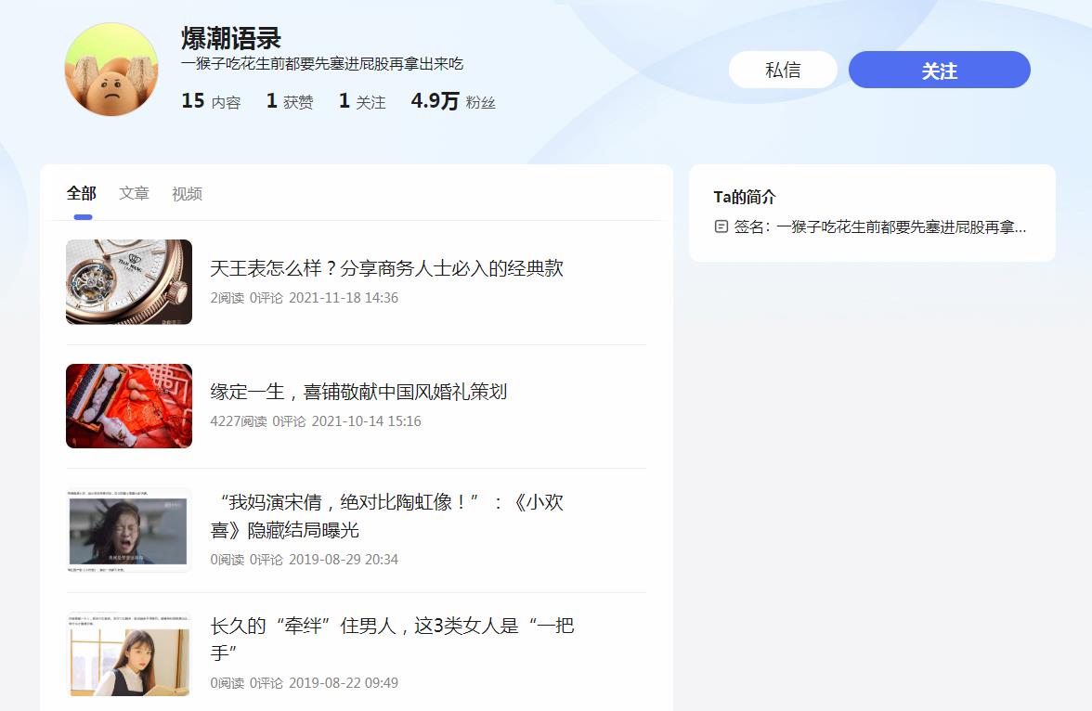Switch to the 全部 tab
1092x711 pixels.
point(82,193)
